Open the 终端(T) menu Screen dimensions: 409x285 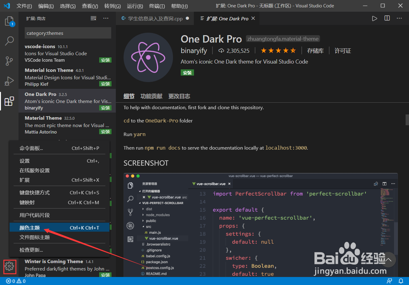[157, 6]
